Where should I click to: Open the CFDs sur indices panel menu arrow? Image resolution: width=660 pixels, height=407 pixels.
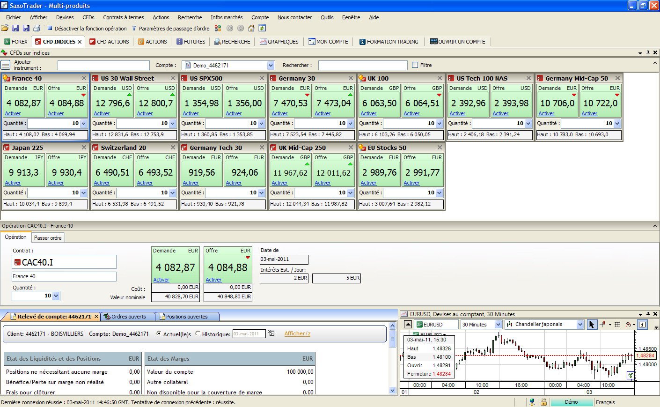coord(640,53)
